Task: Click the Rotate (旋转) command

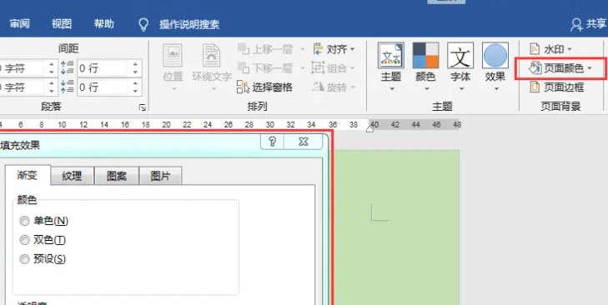Action: pos(334,87)
